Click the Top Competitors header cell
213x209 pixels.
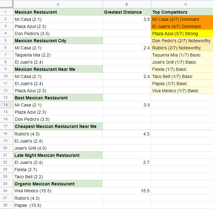pyautogui.click(x=182, y=12)
